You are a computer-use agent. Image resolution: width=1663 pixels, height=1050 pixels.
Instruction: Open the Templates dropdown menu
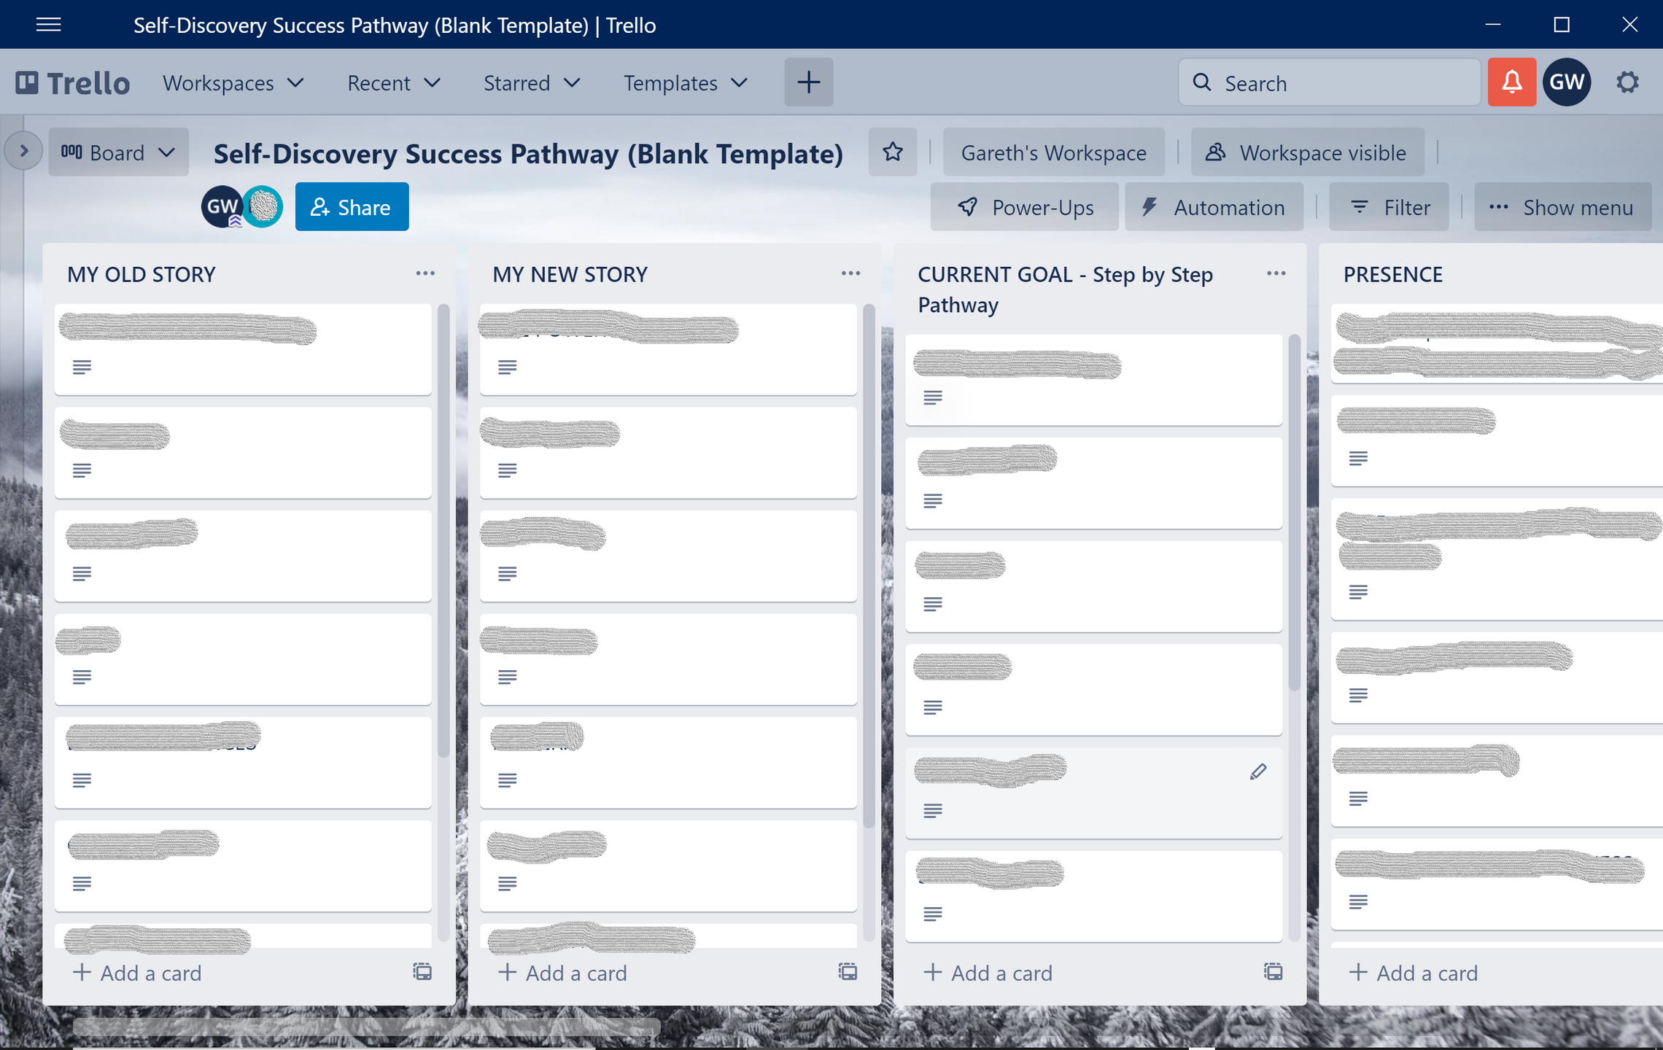pyautogui.click(x=685, y=83)
